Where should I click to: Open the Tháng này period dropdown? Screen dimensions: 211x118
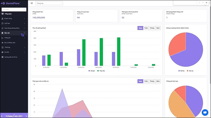pyautogui.click(x=49, y=3)
